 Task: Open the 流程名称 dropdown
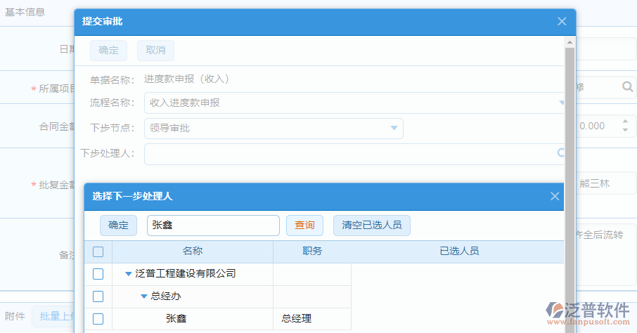point(561,103)
